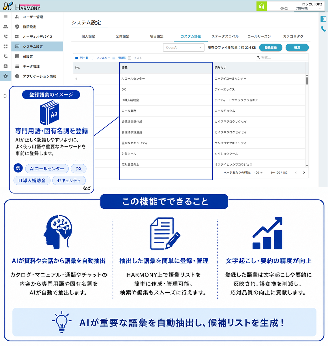Click the table's vertical scrollbar thumb
Viewport: 328px width, 346px height.
(x=307, y=80)
